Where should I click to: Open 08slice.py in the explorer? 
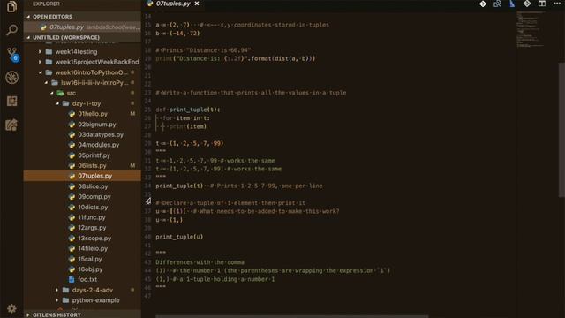pos(82,186)
